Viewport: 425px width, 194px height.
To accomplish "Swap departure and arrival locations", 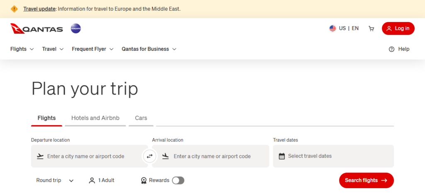I will 150,156.
